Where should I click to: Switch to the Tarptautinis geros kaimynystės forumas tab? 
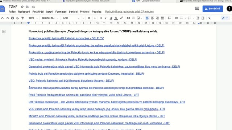coord(86,1)
